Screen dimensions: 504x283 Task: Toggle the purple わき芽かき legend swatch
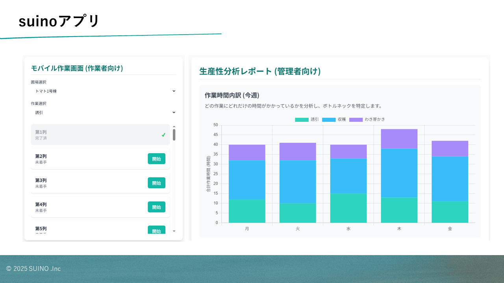356,119
